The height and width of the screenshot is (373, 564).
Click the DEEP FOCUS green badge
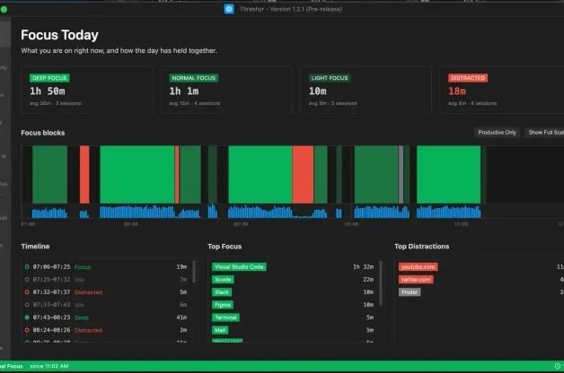[x=49, y=78]
